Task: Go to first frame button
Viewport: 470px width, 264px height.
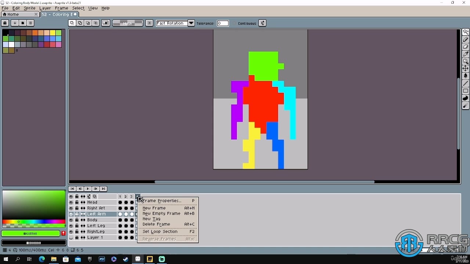Action: click(x=72, y=189)
